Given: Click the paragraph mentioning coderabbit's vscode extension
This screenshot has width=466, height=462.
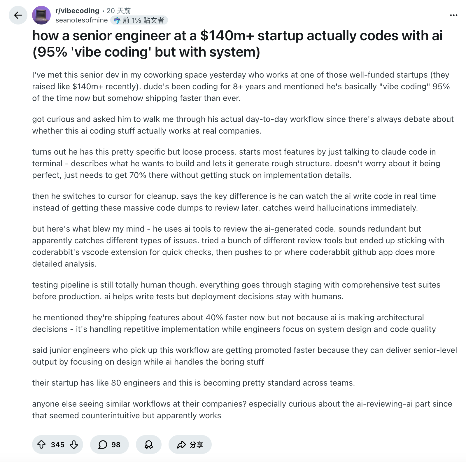Looking at the screenshot, I should coord(238,246).
